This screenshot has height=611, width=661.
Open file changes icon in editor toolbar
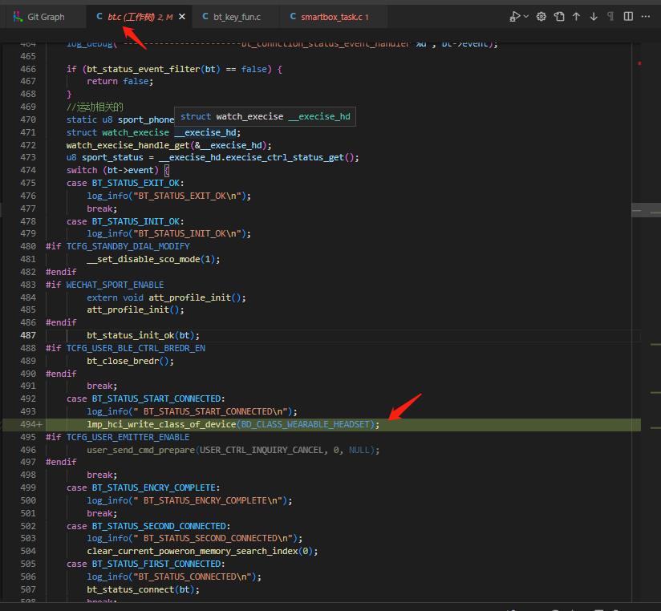[x=559, y=16]
